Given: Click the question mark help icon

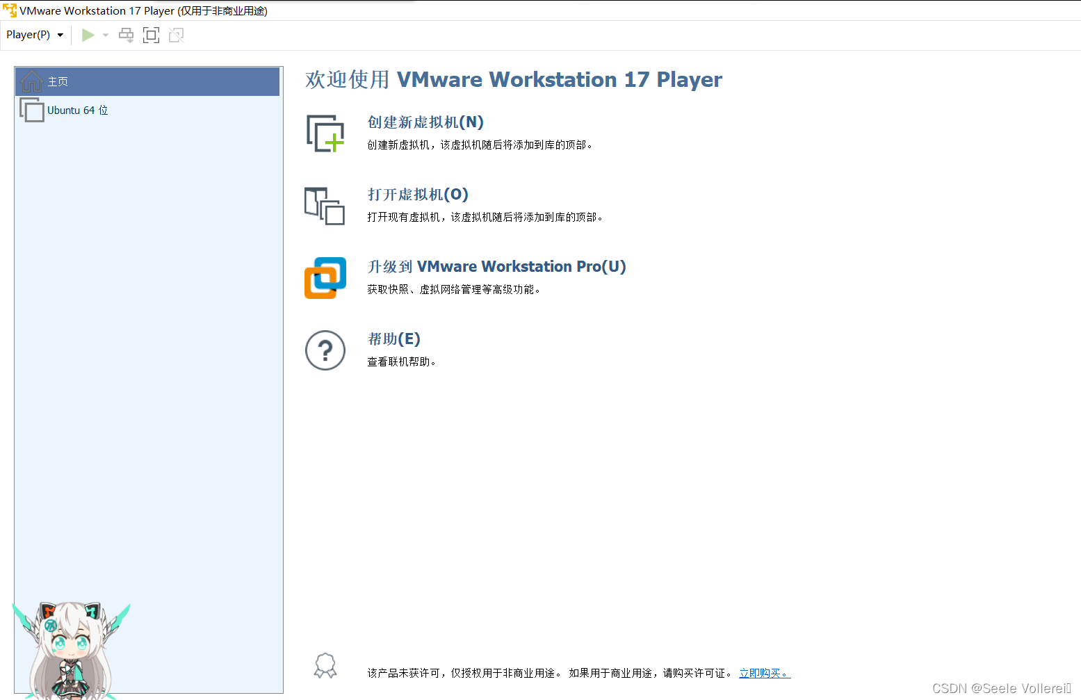Looking at the screenshot, I should (x=325, y=350).
